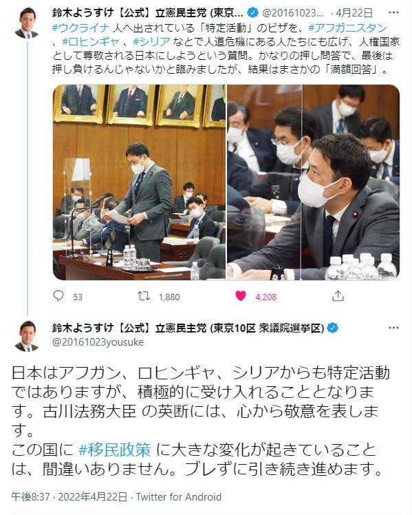The width and height of the screenshot is (412, 515).
Task: Click the verified badge on the top tweet
Action: pyautogui.click(x=252, y=13)
